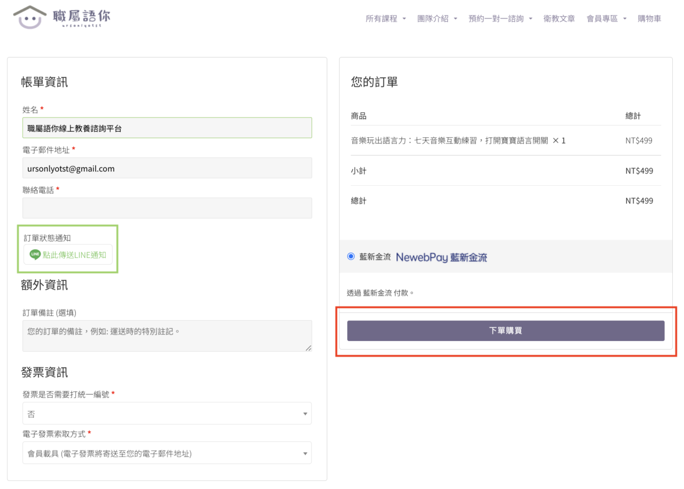684x489 pixels.
Task: Click the 訂單備註 textarea resize handle
Action: [x=308, y=348]
